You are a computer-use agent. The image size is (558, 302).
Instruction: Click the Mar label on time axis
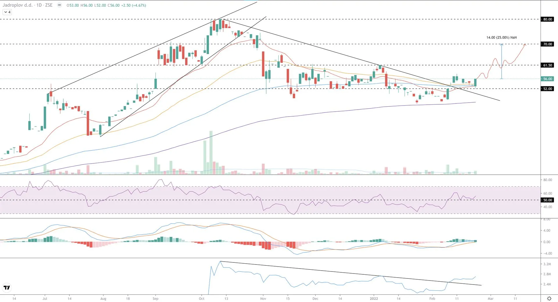click(491, 299)
